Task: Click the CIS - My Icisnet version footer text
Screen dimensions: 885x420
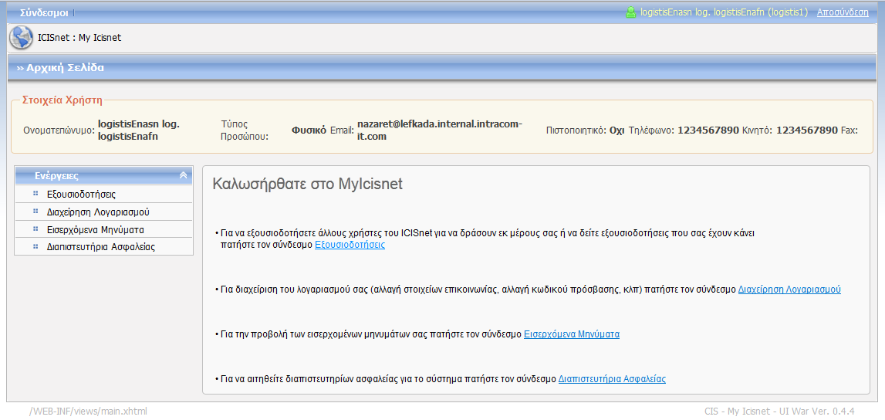Action: click(780, 412)
